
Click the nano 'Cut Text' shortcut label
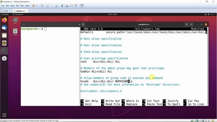click(x=153, y=101)
